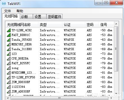Click signal bars icon for FAST_BDB81C
Viewport: 124px width, 100px height.
(9, 35)
